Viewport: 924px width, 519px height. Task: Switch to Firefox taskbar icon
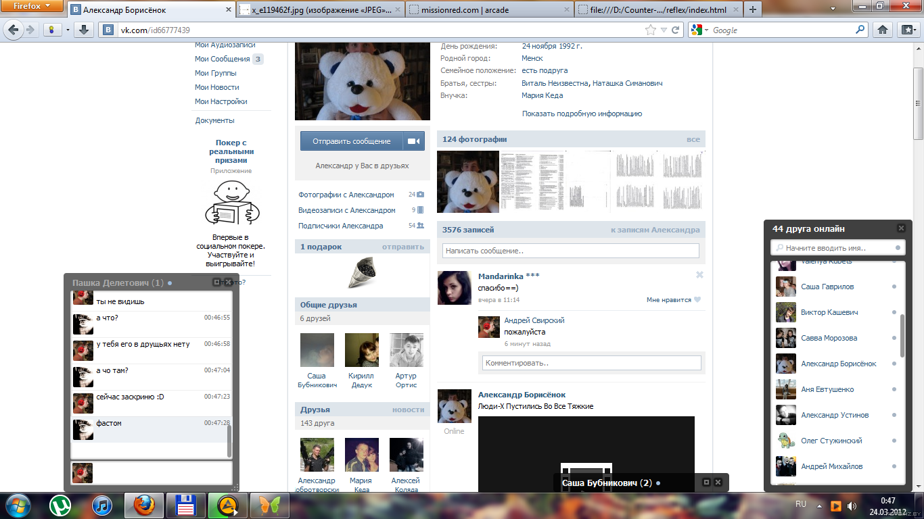point(143,505)
